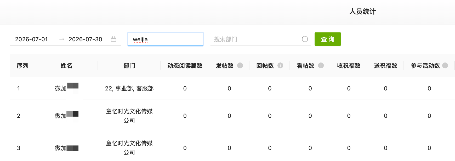Click sequence number 2 in second row

click(x=19, y=116)
